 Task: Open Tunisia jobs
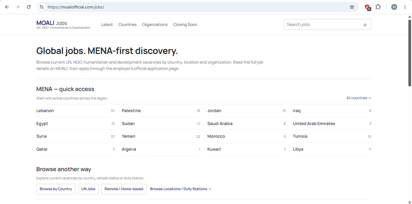332,137
